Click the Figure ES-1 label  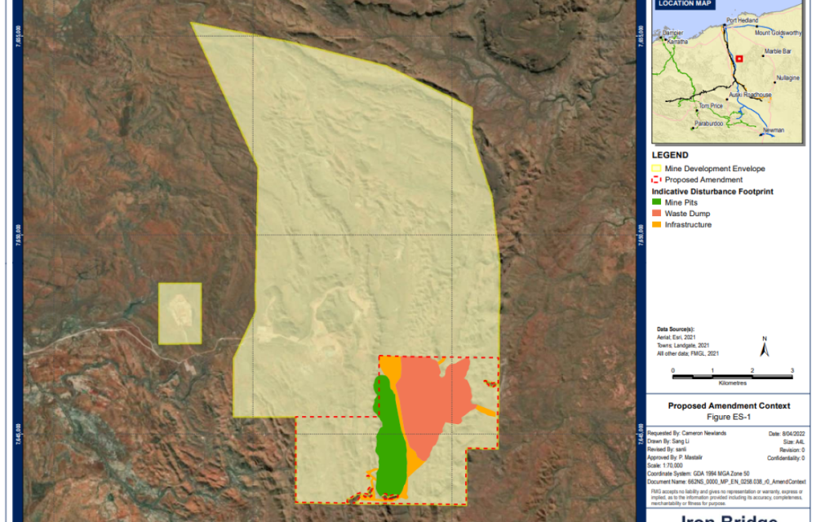[x=727, y=416]
